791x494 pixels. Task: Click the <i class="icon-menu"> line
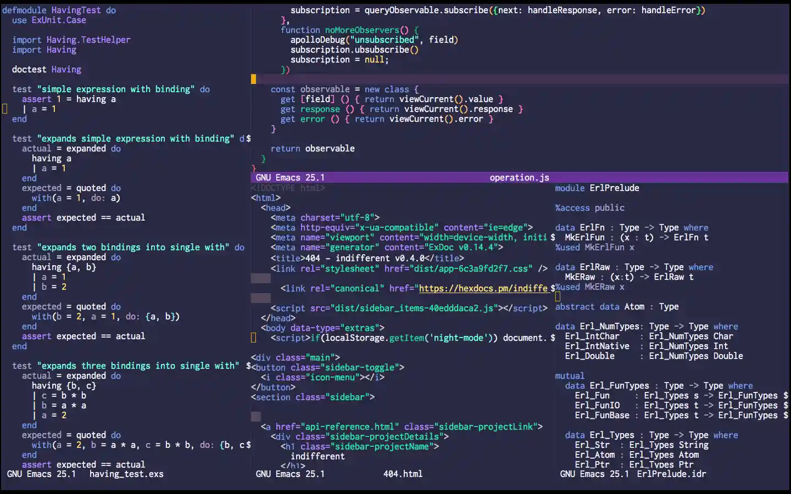point(322,377)
